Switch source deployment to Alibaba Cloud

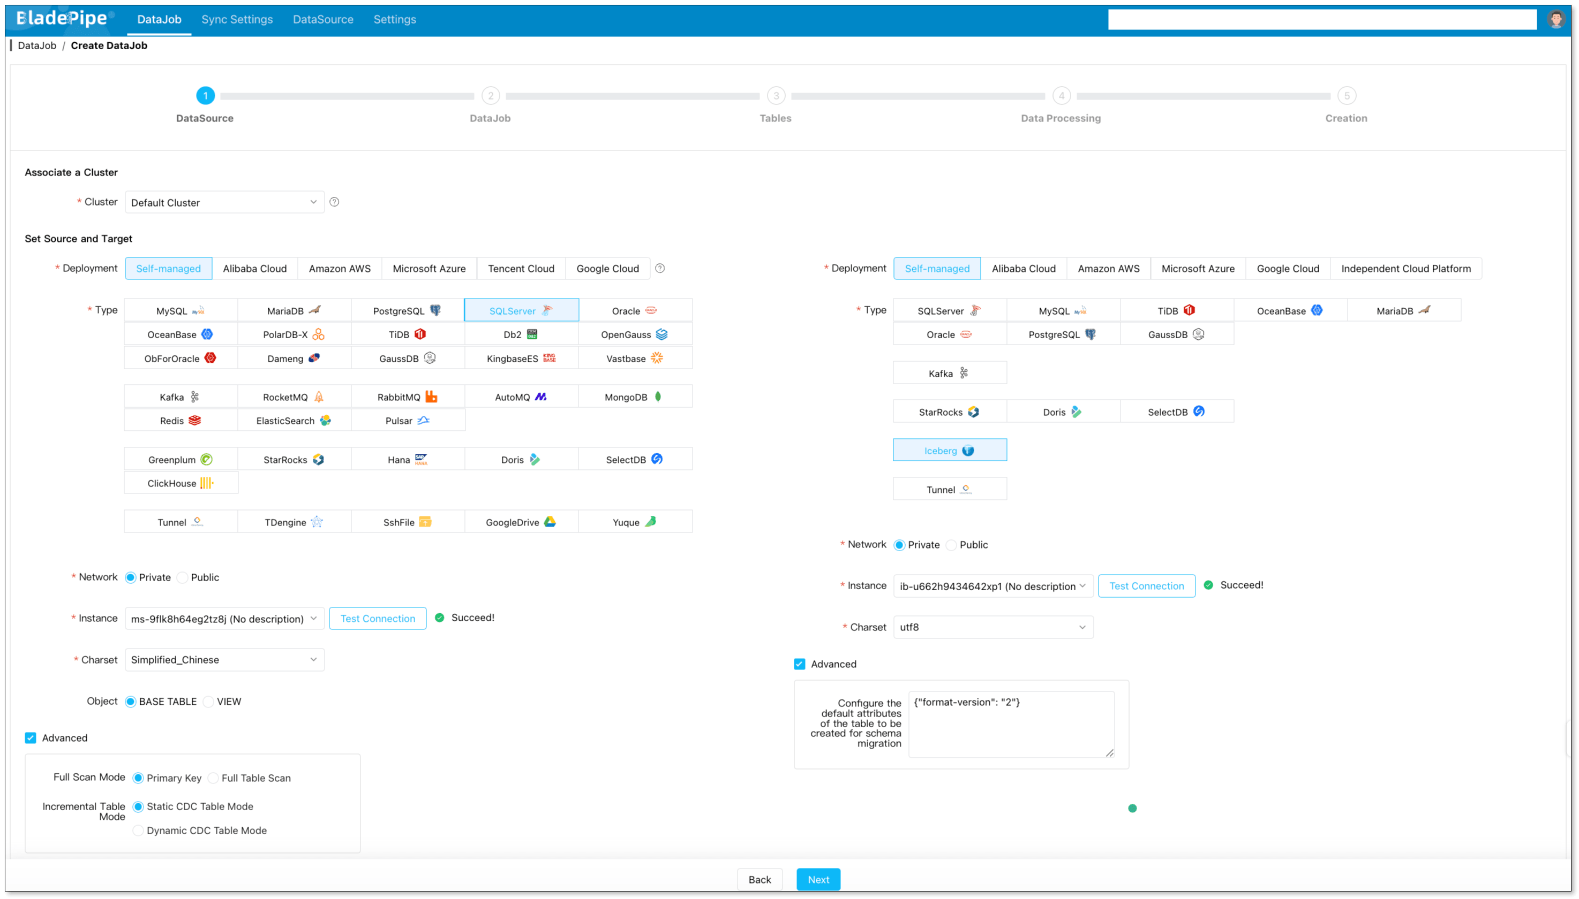(x=254, y=269)
